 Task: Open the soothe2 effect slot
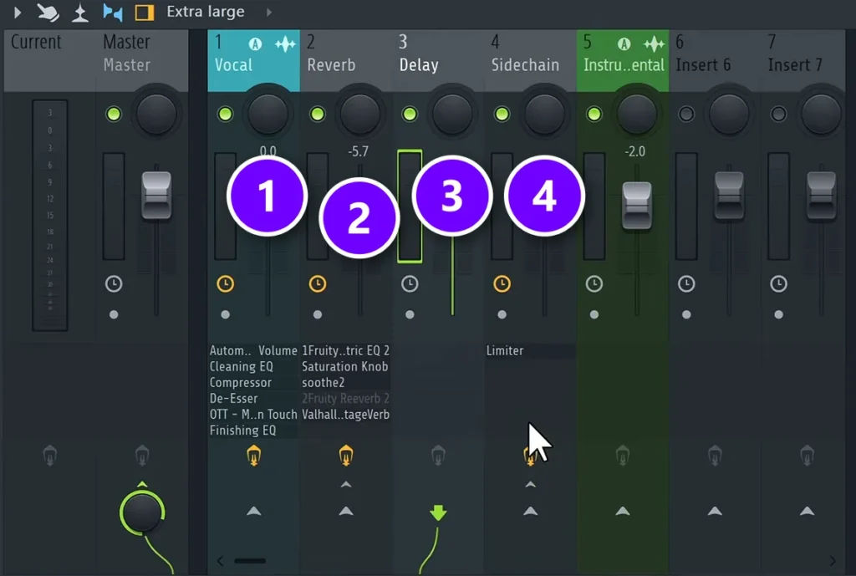pos(345,382)
